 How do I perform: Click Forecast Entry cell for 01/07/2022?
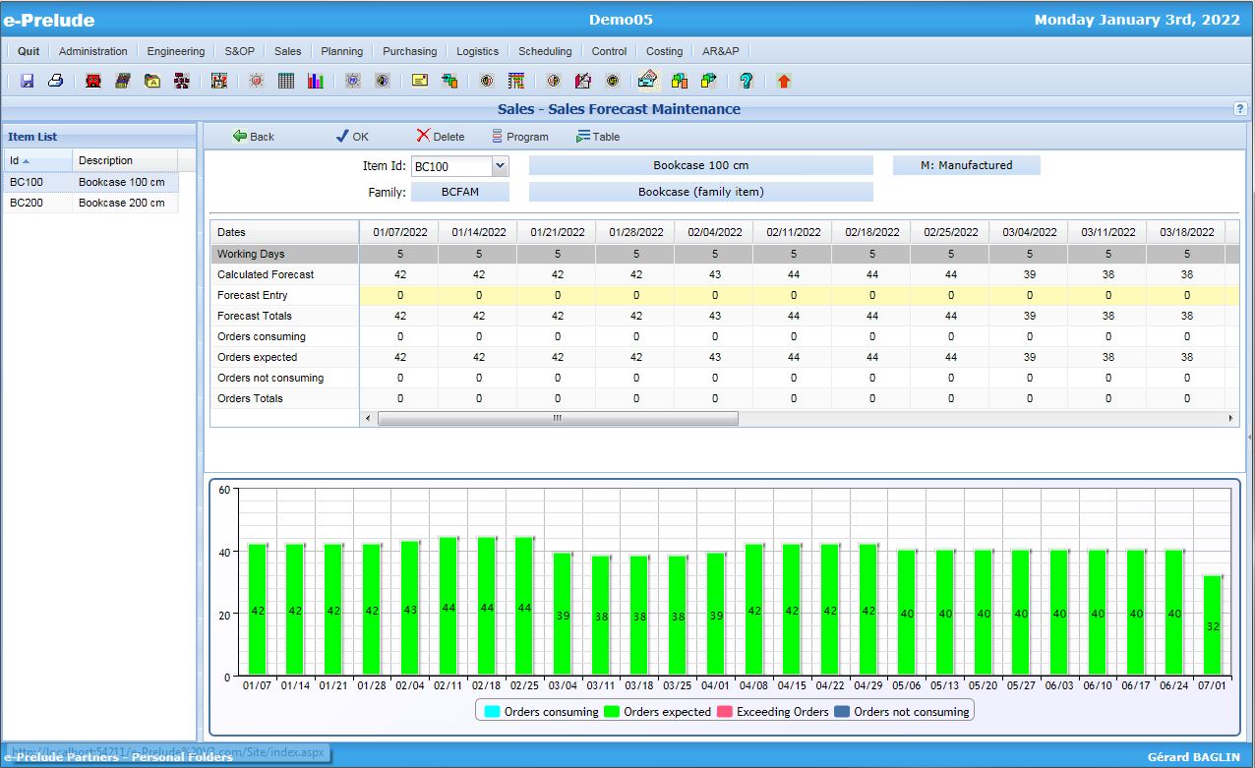coord(399,295)
